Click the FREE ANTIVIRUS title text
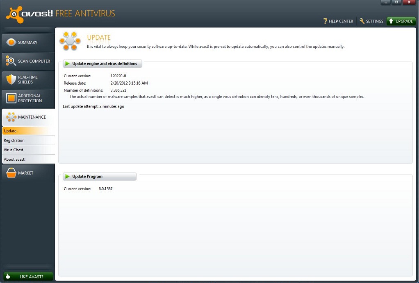This screenshot has height=283, width=419. tap(85, 13)
